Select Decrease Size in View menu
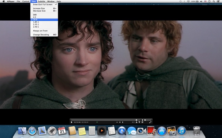 tap(44, 11)
